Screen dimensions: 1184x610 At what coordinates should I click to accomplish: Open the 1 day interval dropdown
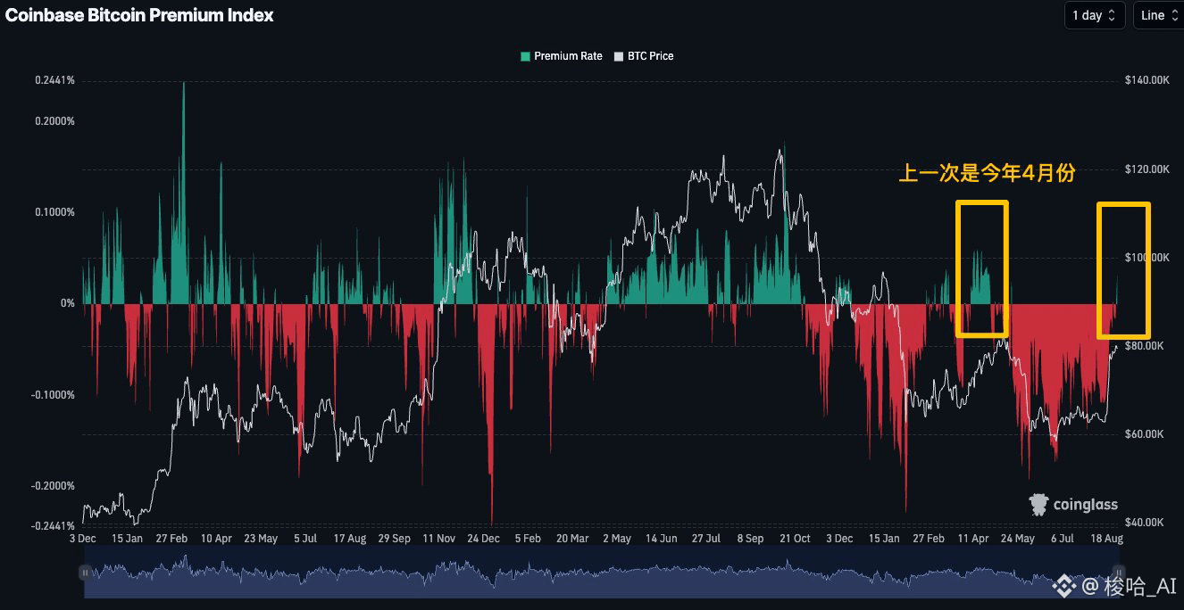pos(1094,15)
